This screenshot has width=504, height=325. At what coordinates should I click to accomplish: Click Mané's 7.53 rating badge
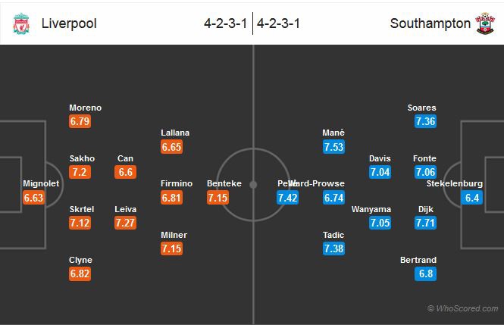(x=333, y=147)
